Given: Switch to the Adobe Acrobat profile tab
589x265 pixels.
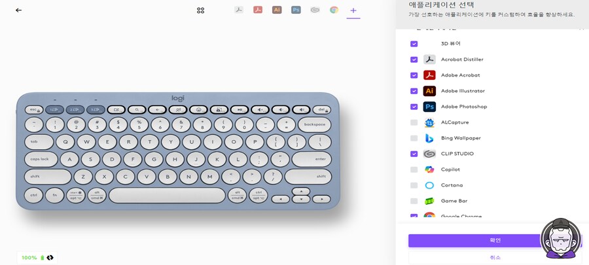Looking at the screenshot, I should (x=258, y=10).
